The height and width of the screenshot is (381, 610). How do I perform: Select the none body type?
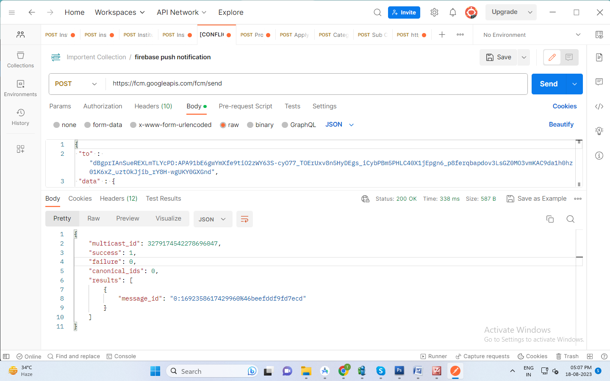[65, 125]
